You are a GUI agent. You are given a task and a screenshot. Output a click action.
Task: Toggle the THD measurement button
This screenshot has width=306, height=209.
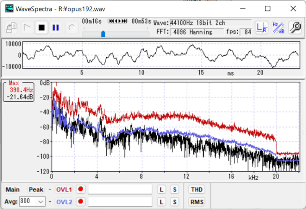pyautogui.click(x=197, y=190)
